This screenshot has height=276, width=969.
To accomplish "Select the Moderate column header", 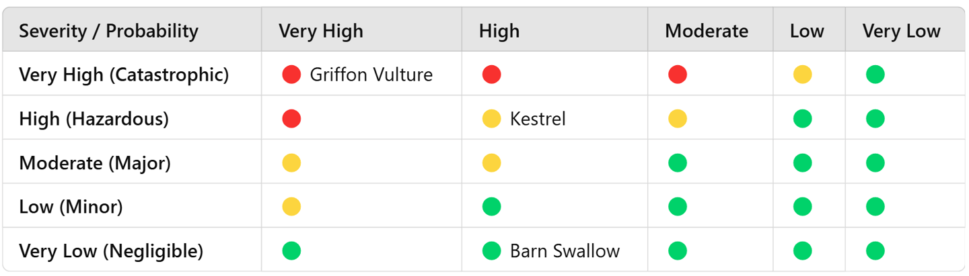I will (707, 31).
